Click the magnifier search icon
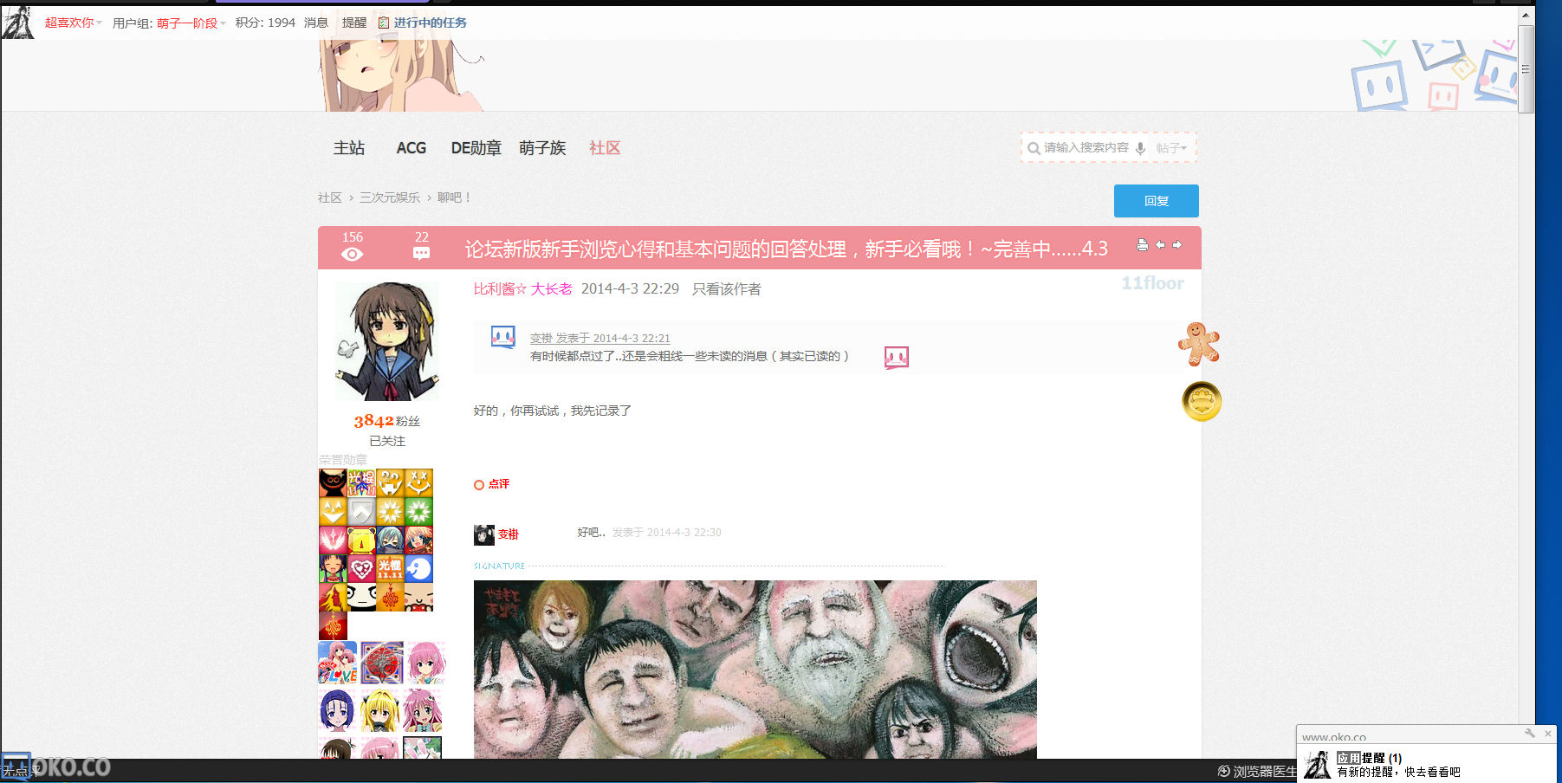This screenshot has width=1562, height=783. 1034,148
